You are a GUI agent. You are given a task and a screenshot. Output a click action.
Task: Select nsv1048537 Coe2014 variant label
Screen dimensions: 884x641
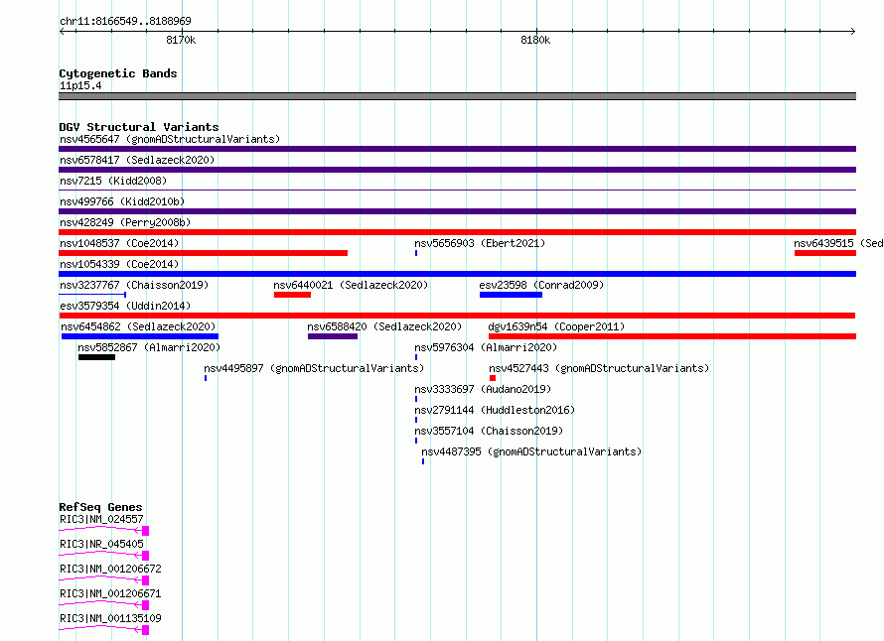(119, 243)
